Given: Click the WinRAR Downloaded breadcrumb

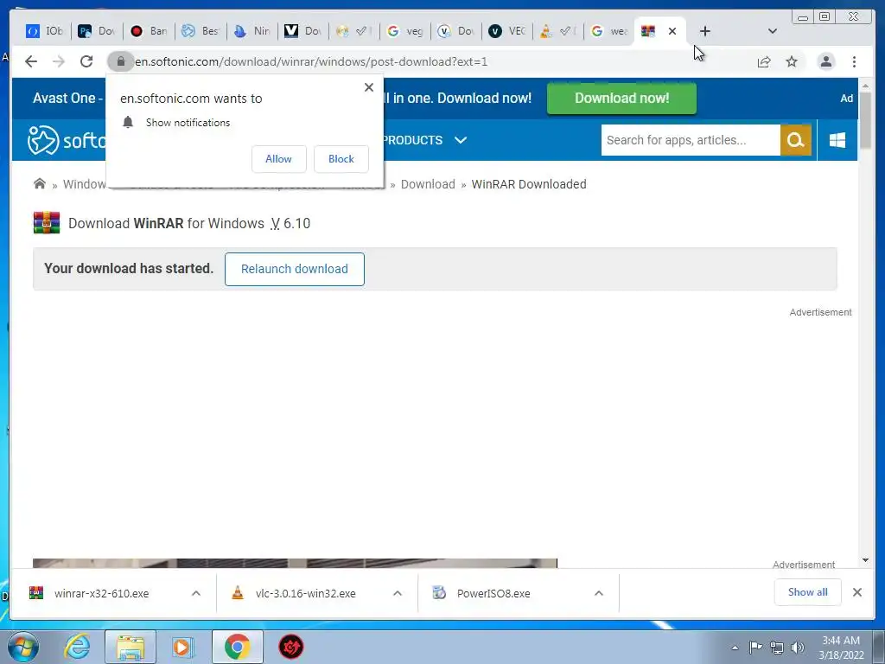Looking at the screenshot, I should 529,184.
